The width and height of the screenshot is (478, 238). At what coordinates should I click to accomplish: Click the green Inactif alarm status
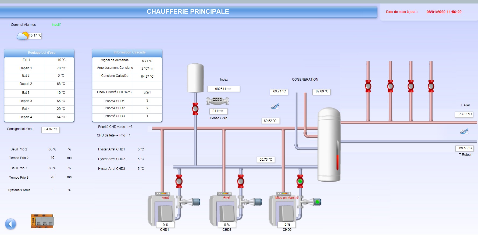click(x=56, y=25)
